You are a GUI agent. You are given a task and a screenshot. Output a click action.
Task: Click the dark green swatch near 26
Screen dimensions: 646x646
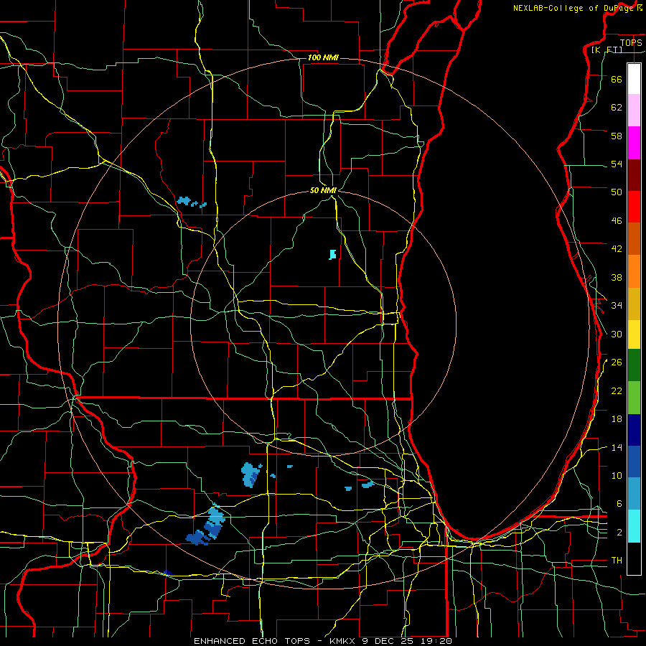coord(634,365)
